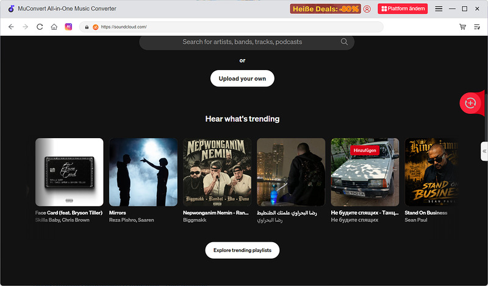Open the رضا البحراوي track cover
Screen dimensions: 488x286
click(x=291, y=172)
